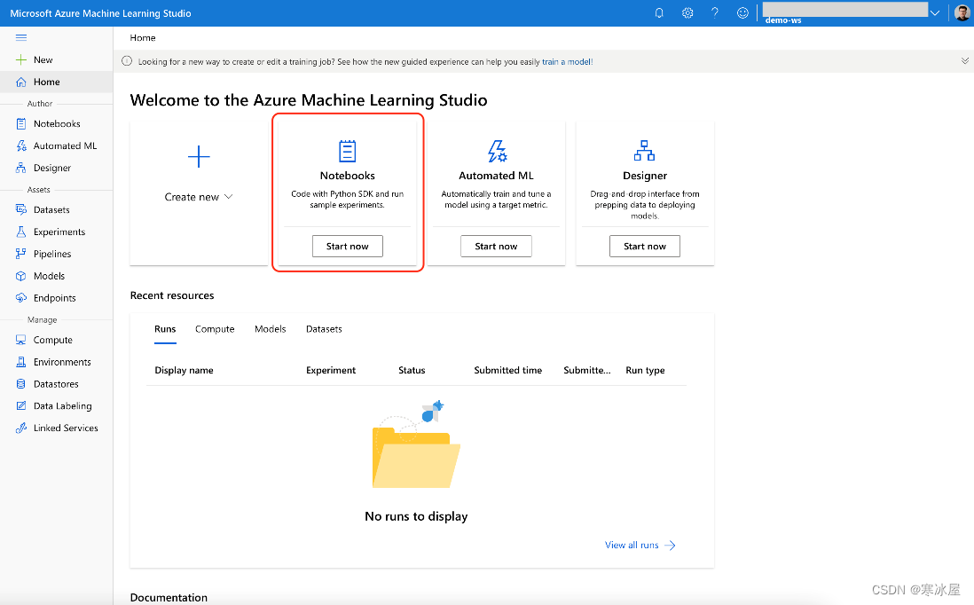Click the plus icon next to New
Screen dimensions: 974x605
tap(21, 59)
